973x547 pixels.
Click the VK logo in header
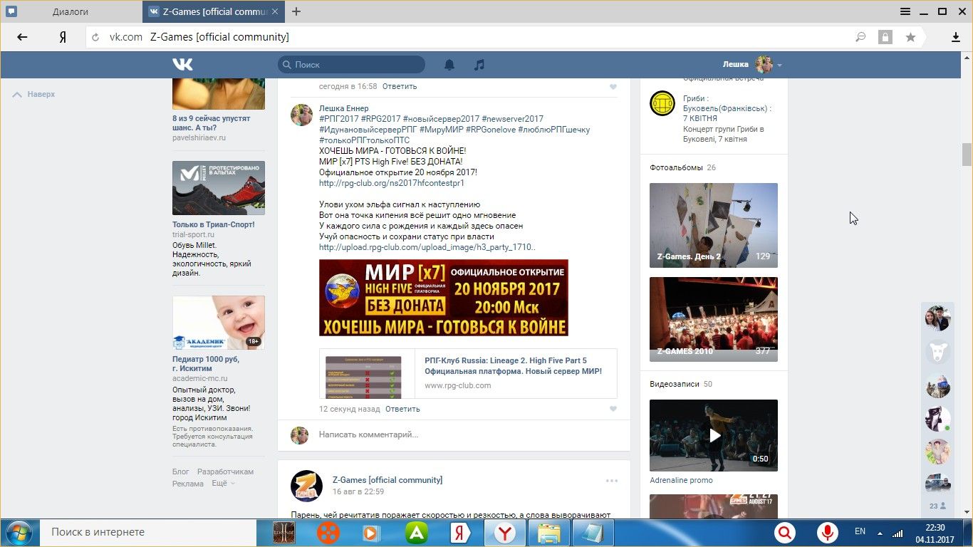182,65
